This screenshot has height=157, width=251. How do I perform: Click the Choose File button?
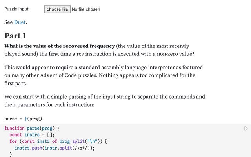(57, 9)
